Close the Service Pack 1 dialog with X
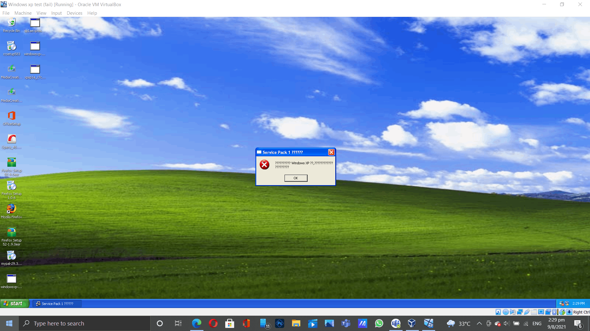Viewport: 590px width, 331px height. [331, 152]
